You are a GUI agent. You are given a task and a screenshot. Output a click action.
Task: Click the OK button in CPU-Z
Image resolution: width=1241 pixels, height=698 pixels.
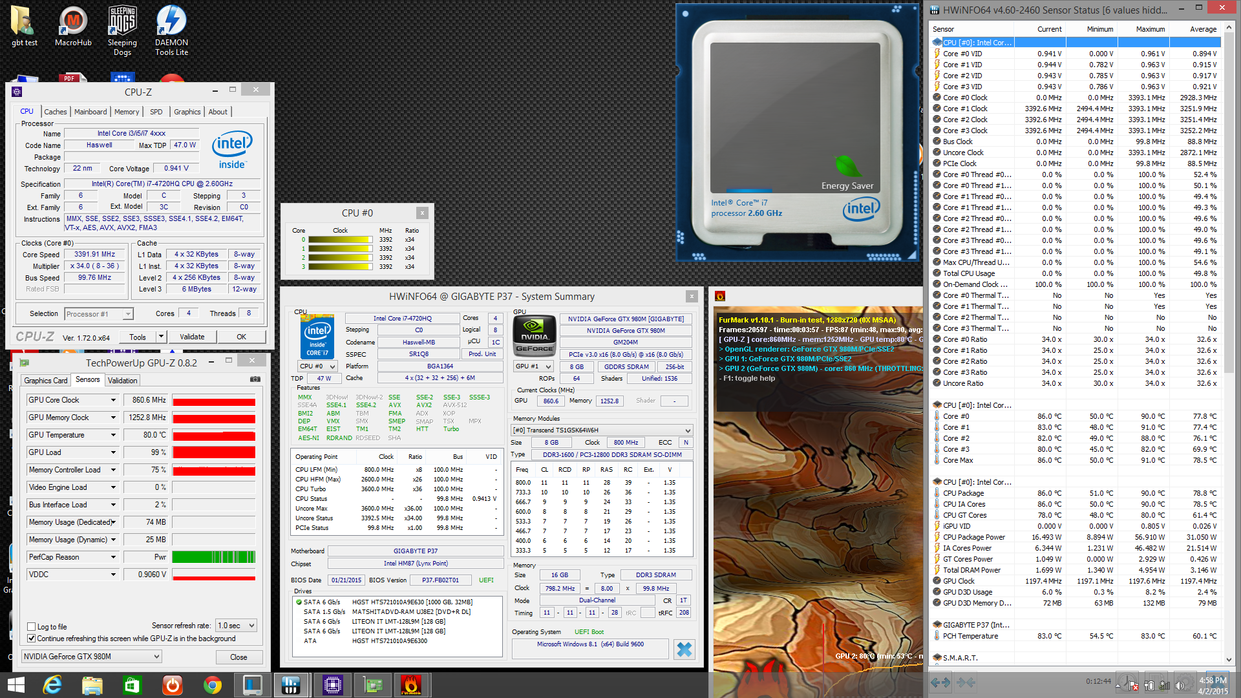tap(241, 337)
